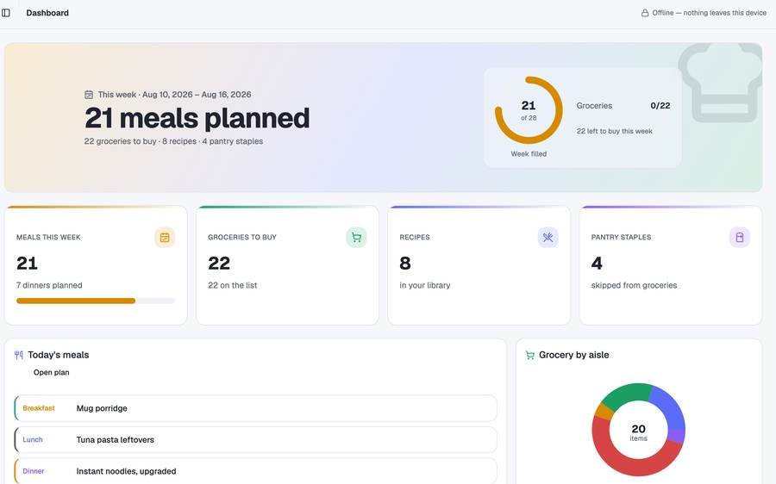776x484 pixels.
Task: Open the Recipes card showing 8
Action: pos(479,265)
